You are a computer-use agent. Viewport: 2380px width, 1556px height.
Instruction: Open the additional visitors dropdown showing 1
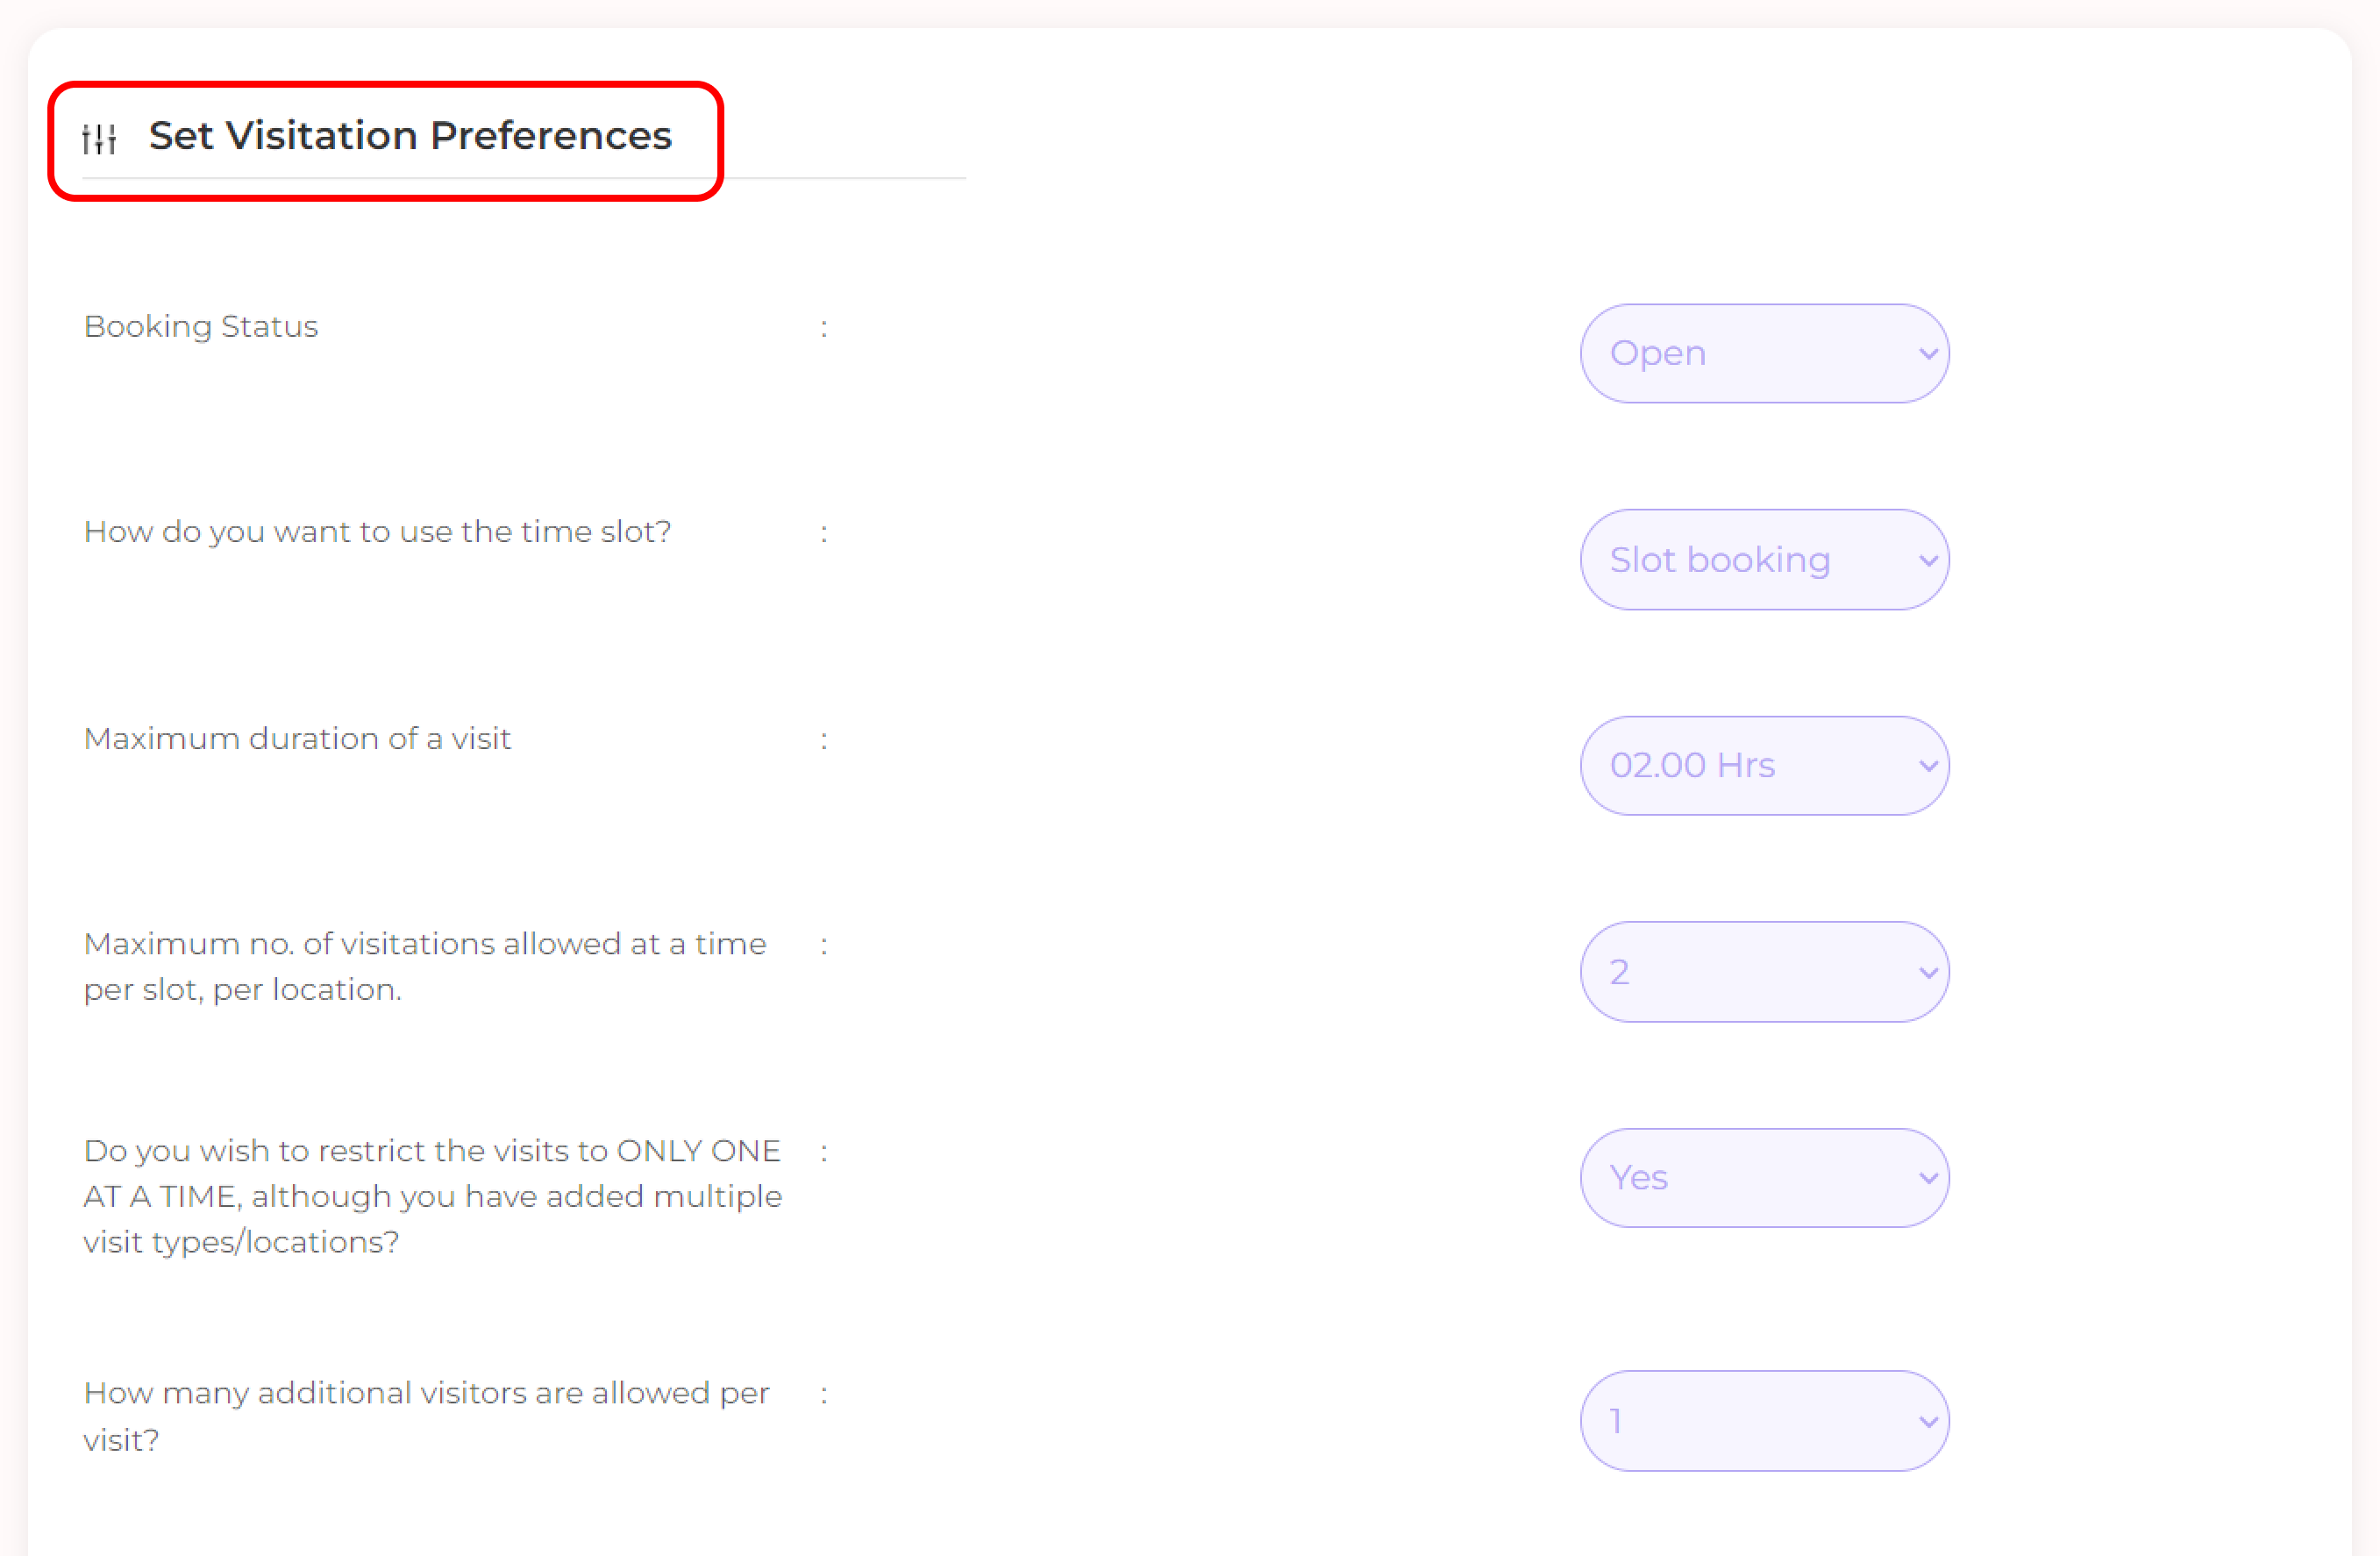pyautogui.click(x=1764, y=1421)
